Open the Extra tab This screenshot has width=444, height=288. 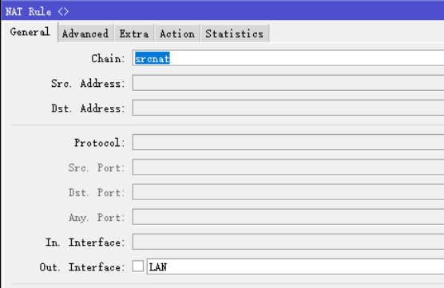[x=134, y=34]
